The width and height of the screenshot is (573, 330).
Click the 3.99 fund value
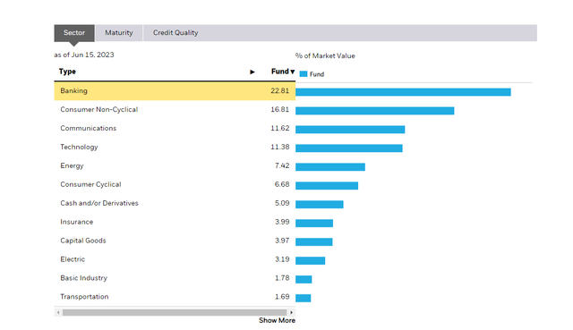click(x=282, y=222)
